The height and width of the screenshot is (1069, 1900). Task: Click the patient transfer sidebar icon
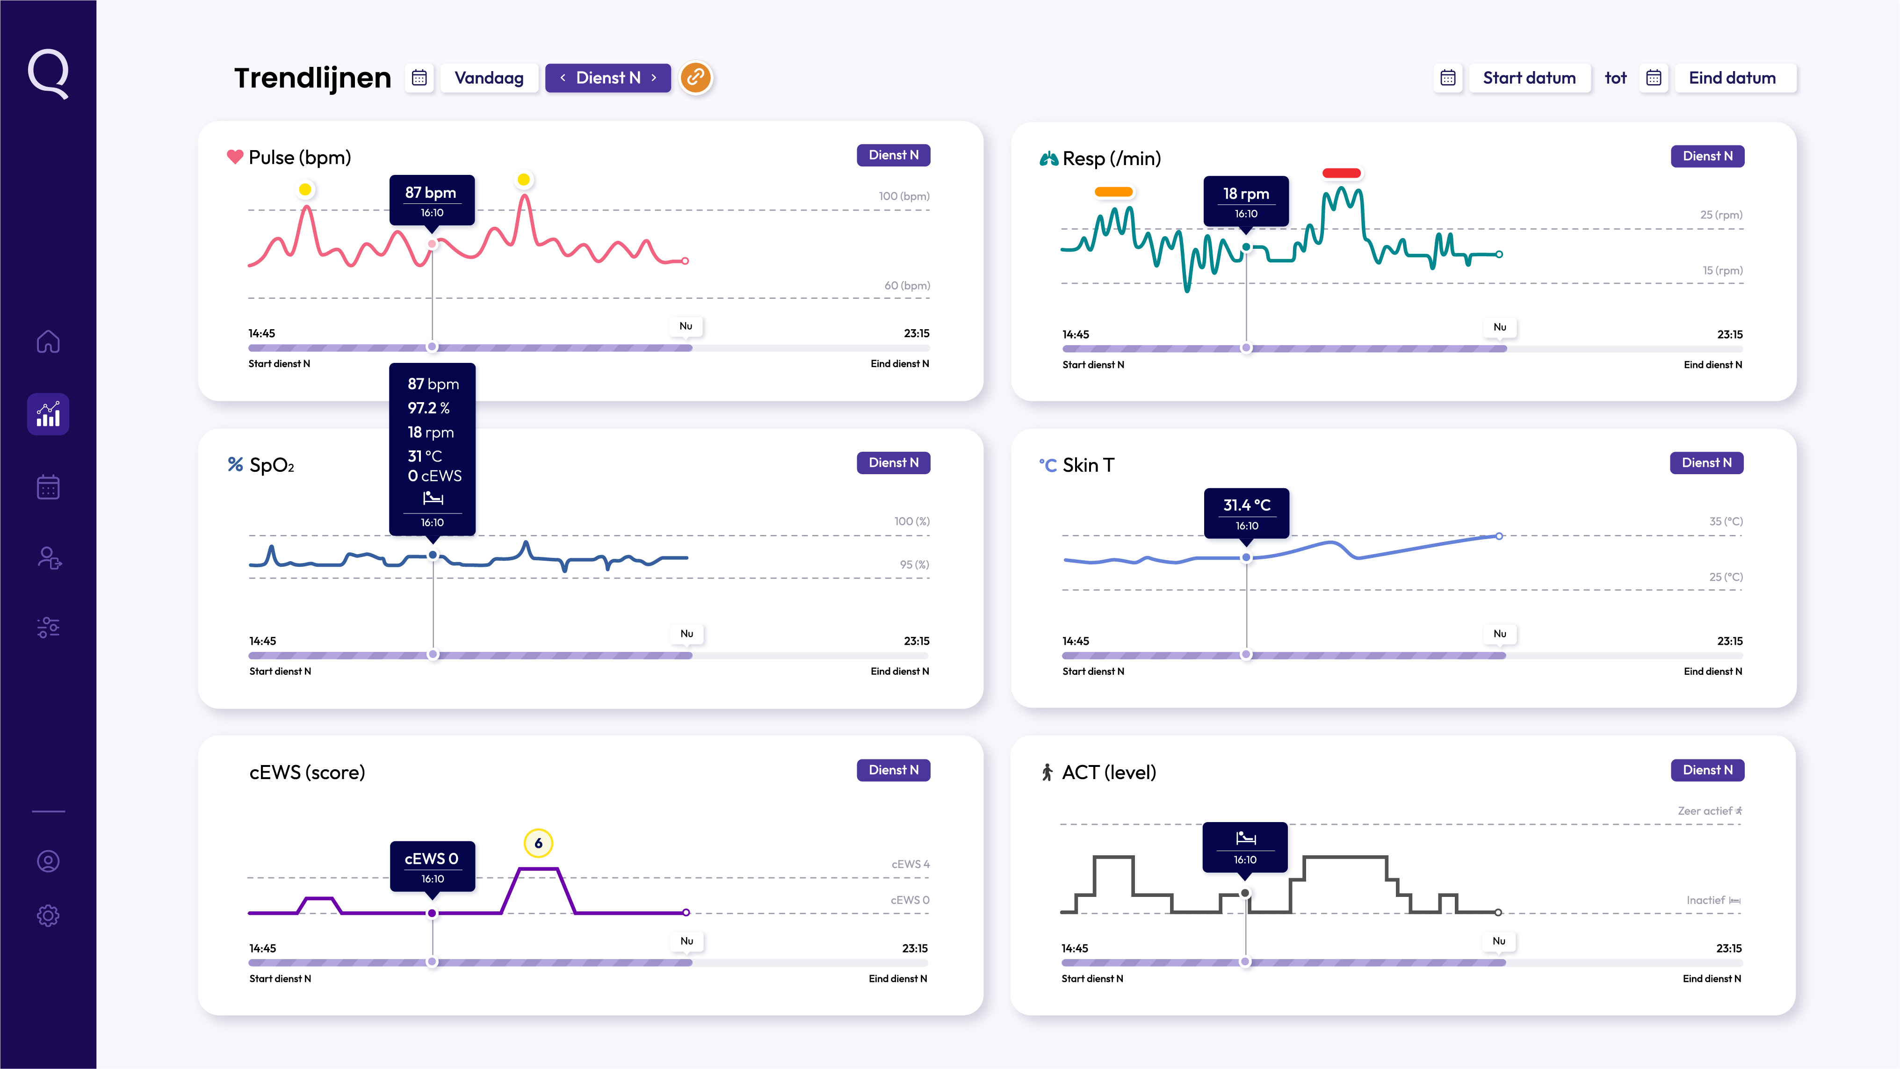tap(50, 558)
